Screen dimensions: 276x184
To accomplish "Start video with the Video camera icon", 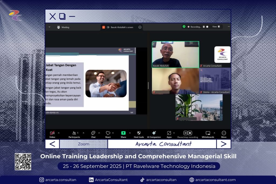I will pos(52,133).
